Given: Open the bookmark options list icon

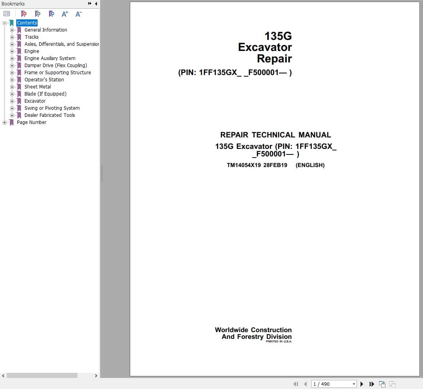Looking at the screenshot, I should tap(7, 14).
